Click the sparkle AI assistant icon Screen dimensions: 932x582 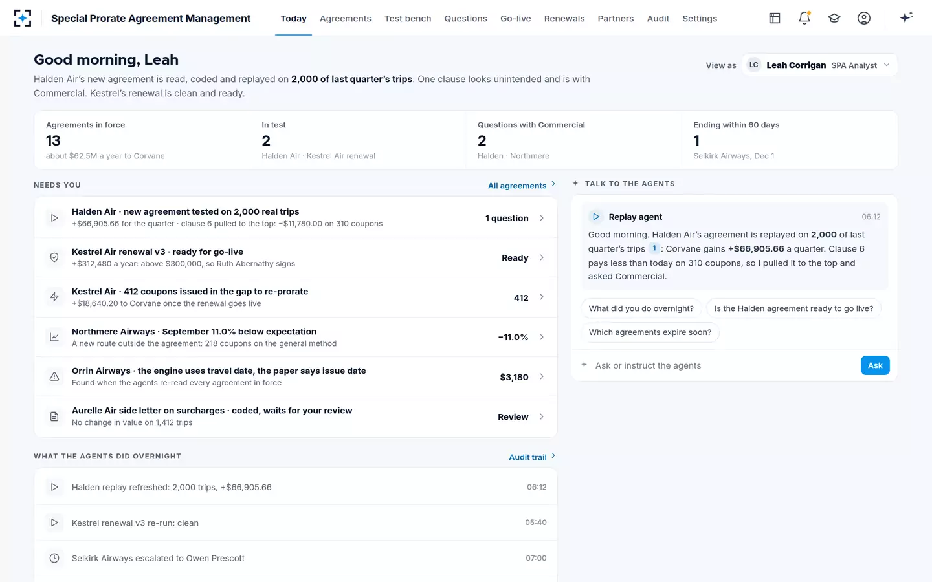click(906, 17)
